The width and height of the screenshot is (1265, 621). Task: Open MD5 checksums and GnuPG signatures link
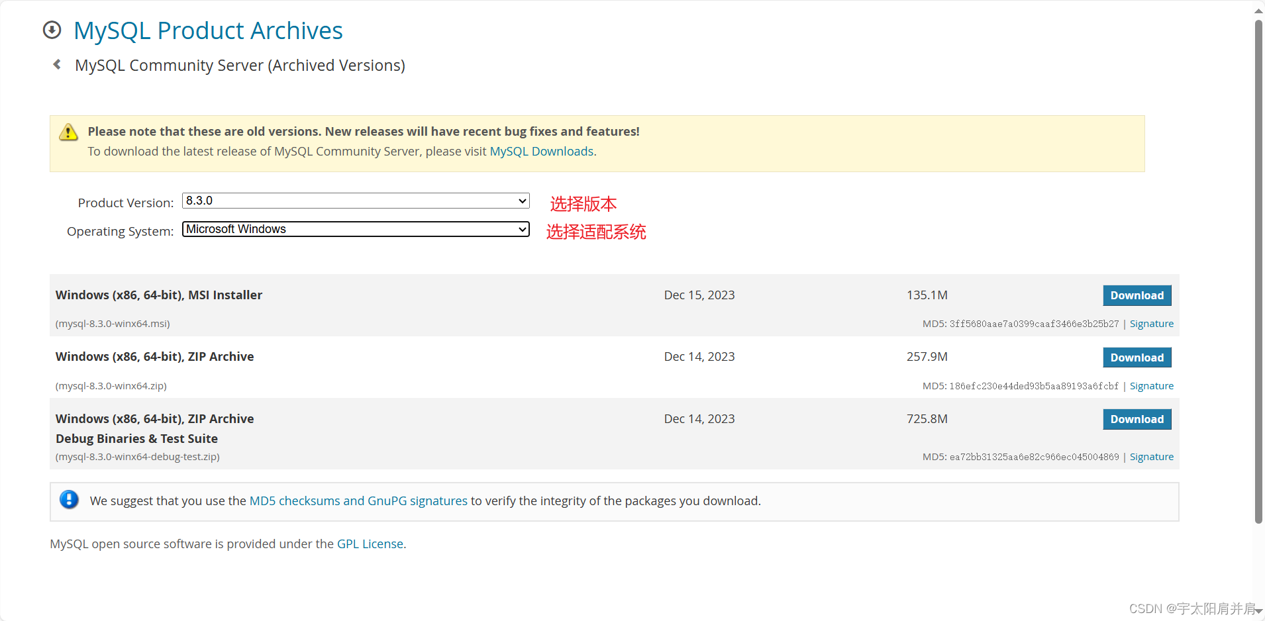[358, 501]
